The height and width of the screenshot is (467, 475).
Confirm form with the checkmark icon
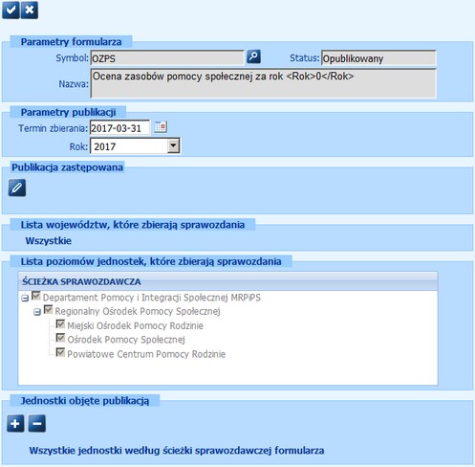[x=11, y=10]
